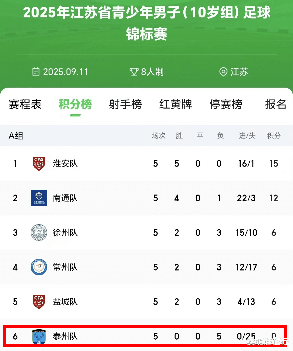Tap the location pin icon beside 江苏
Image resolution: width=293 pixels, height=351 pixels.
tap(223, 72)
